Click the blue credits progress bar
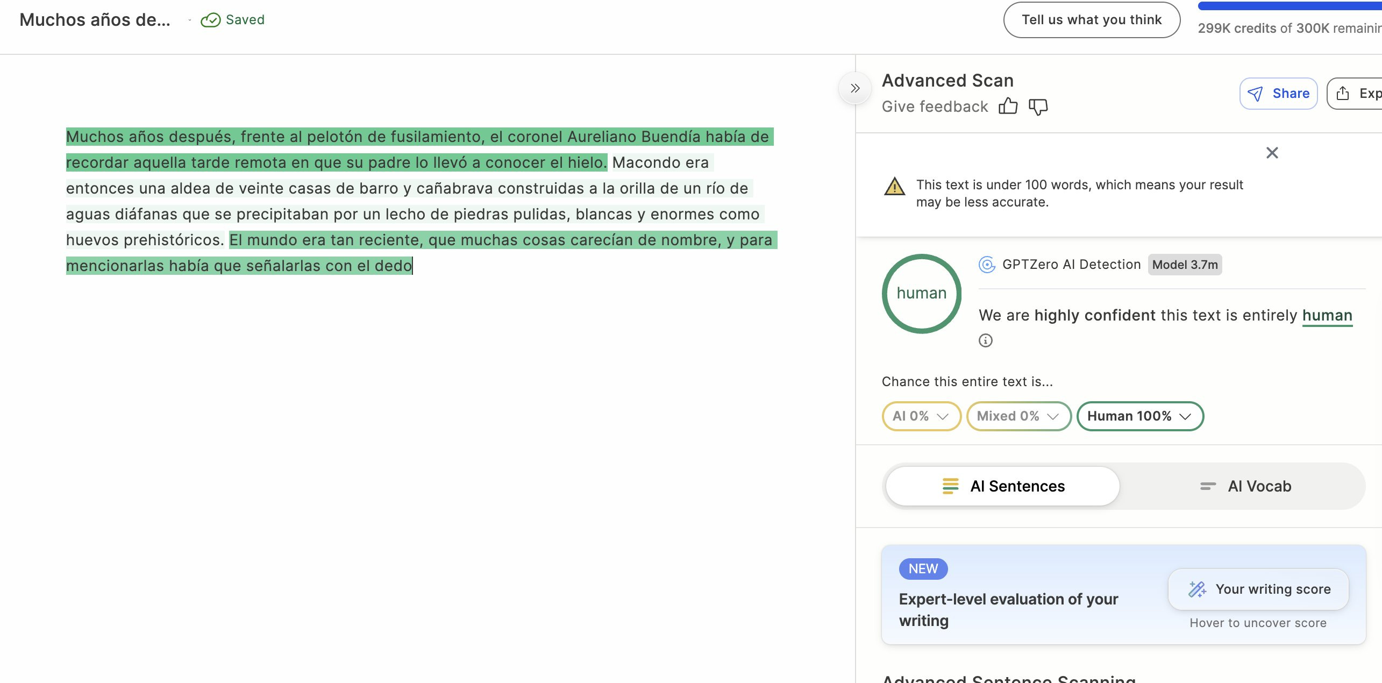The width and height of the screenshot is (1382, 683). click(1290, 6)
